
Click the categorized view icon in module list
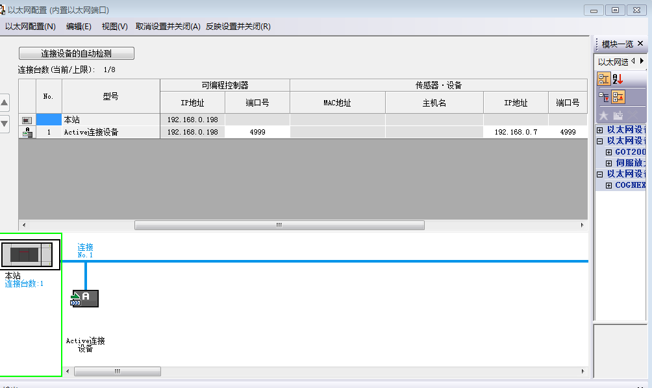[x=603, y=79]
